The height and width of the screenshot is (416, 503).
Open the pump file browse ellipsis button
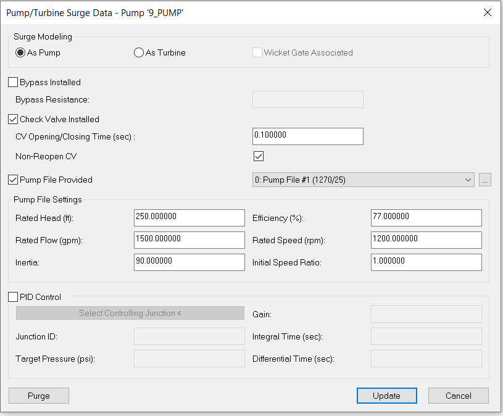[485, 180]
